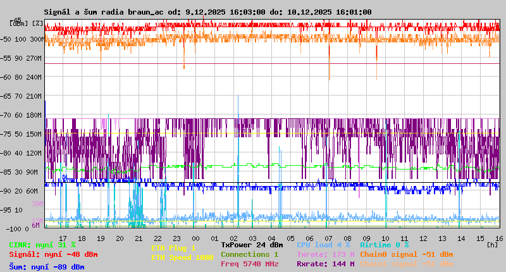This screenshot has height=272, width=506.
Task: Select the 'Šum: nyní -89 dBm' legend entry
Action: tap(47, 267)
